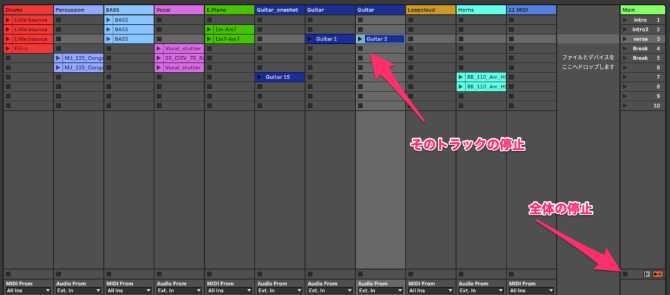Select the Vocal track header
The width and height of the screenshot is (670, 295).
tap(179, 10)
